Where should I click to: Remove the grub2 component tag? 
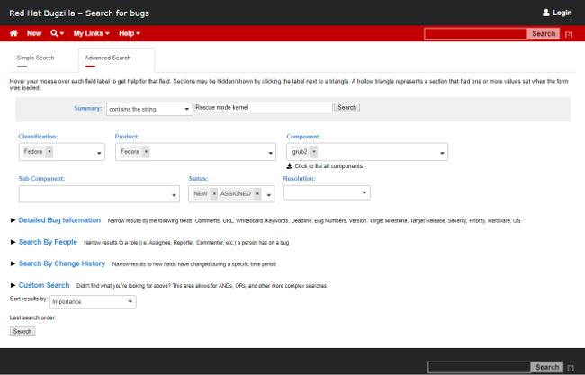(x=314, y=152)
